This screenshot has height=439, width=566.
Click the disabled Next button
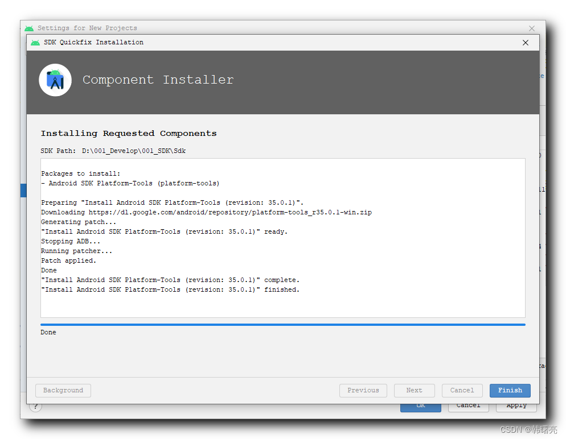(414, 390)
